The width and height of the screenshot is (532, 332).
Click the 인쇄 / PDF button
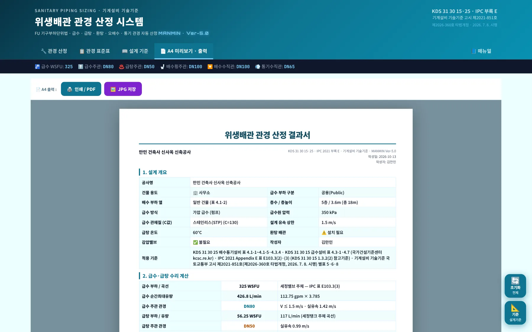pos(81,89)
